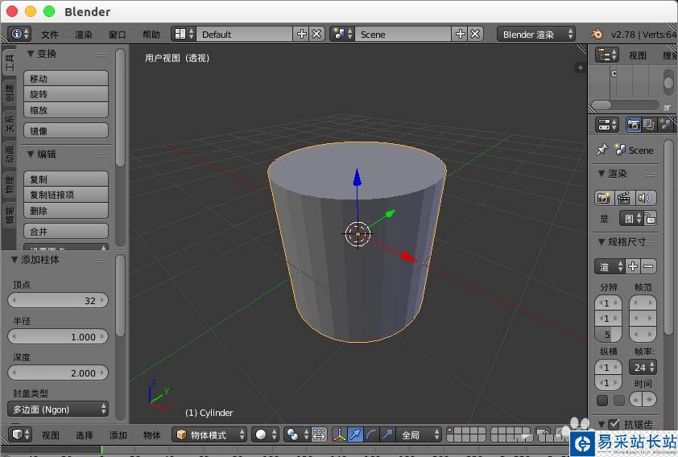Image resolution: width=678 pixels, height=457 pixels.
Task: Toggle the border checkbox under aspect ratio
Action: click(x=602, y=401)
